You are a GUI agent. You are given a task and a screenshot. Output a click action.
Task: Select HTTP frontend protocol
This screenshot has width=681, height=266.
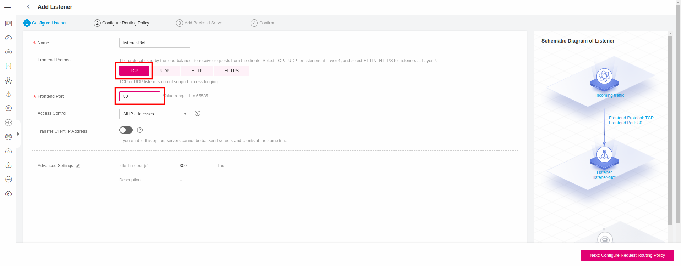(197, 71)
